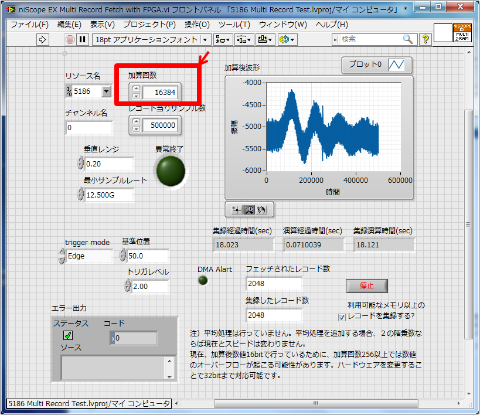Click the フェッチされたレコード数 2048 indicator
Image resolution: width=480 pixels, height=415 pixels.
tap(274, 284)
